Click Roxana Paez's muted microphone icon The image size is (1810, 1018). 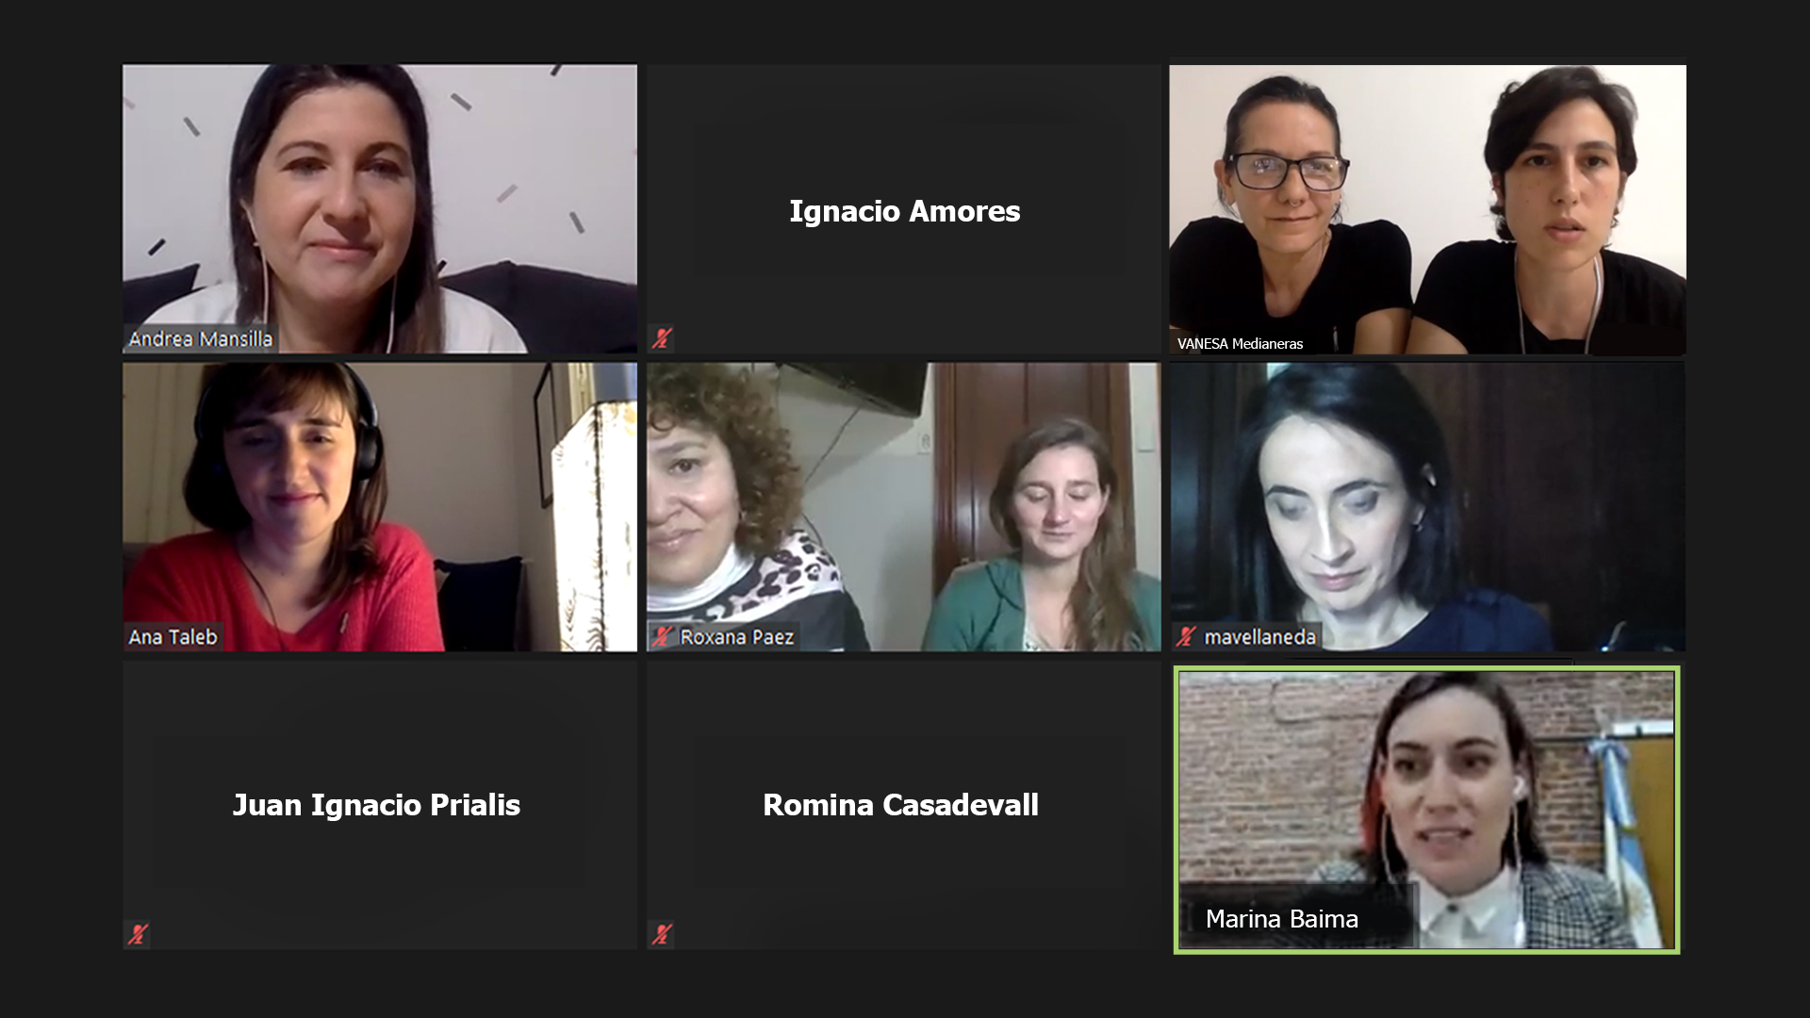[x=663, y=636]
